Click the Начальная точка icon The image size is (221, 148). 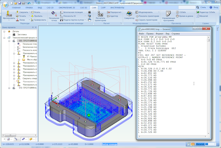tap(53, 14)
